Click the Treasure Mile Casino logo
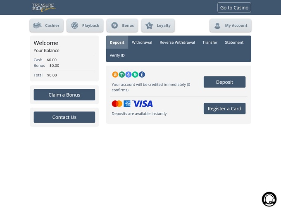281x211 pixels. (x=44, y=7)
